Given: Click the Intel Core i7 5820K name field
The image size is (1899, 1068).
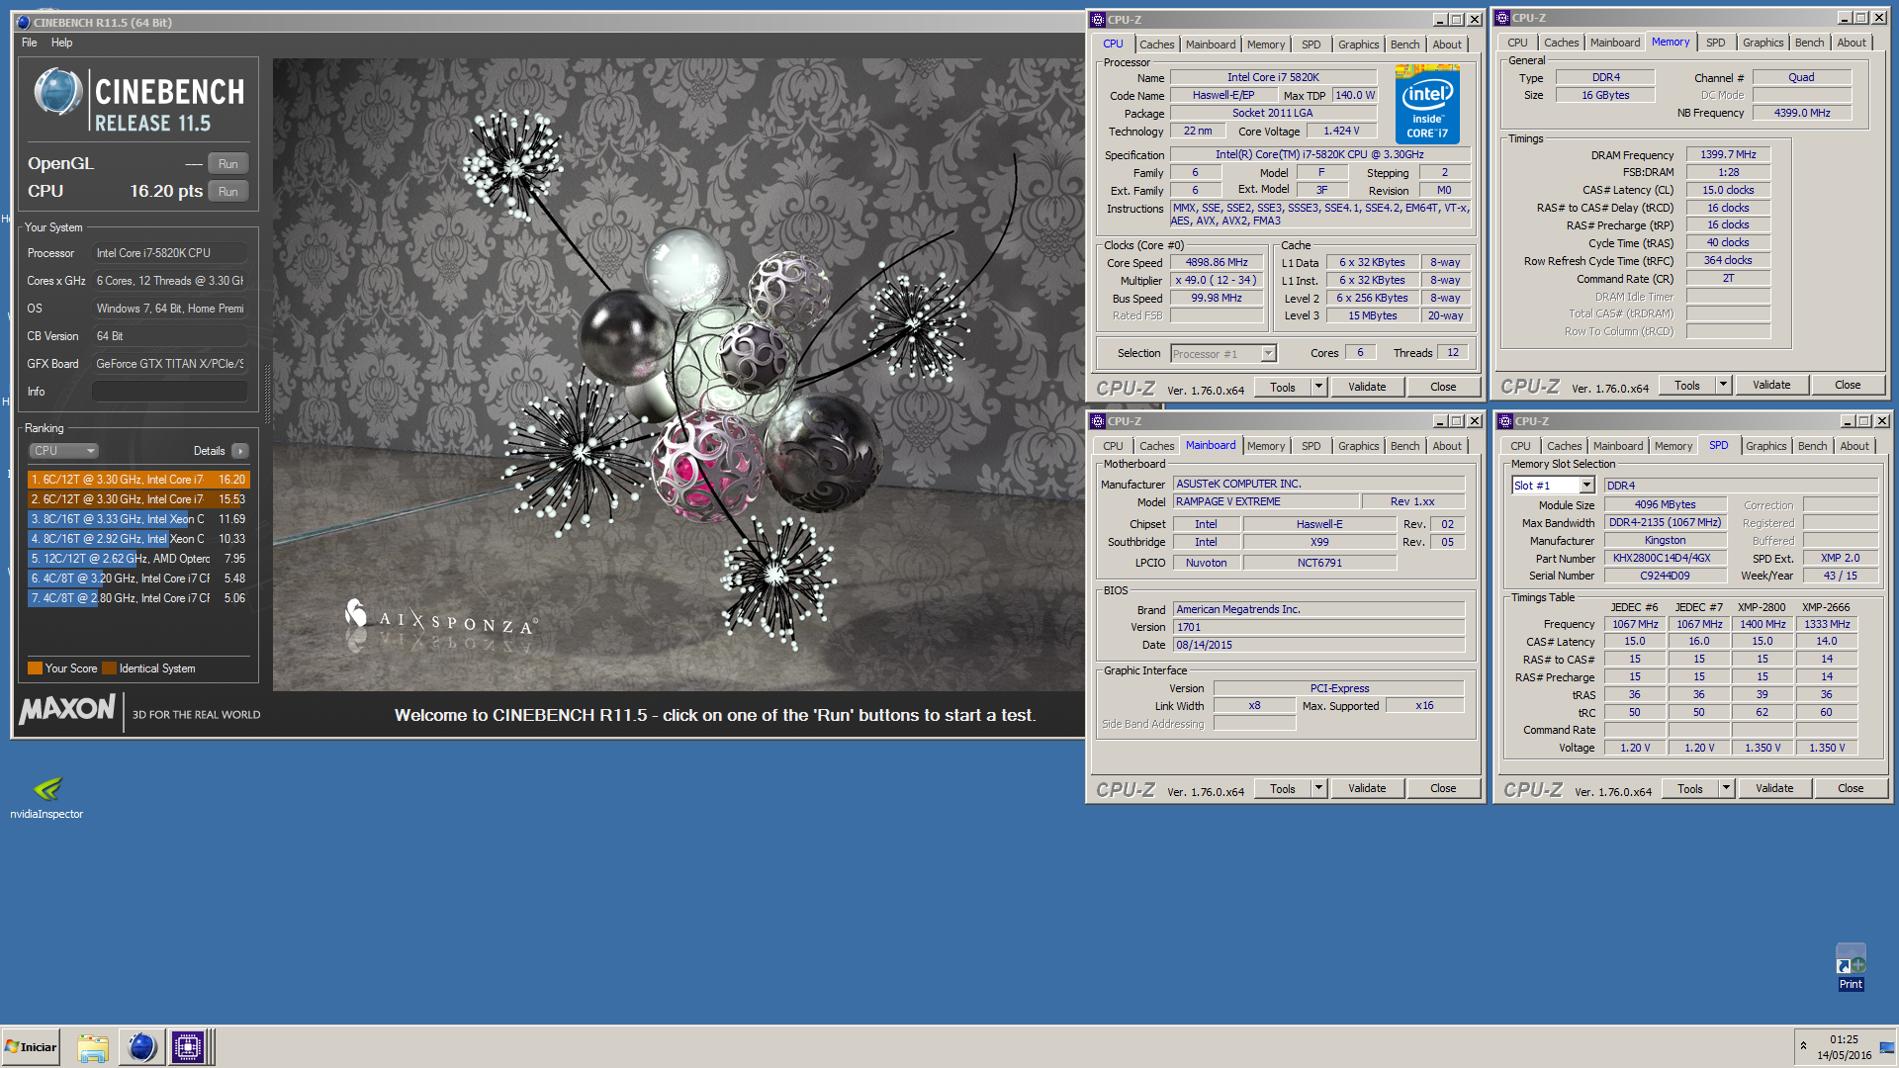Looking at the screenshot, I should point(1273,77).
